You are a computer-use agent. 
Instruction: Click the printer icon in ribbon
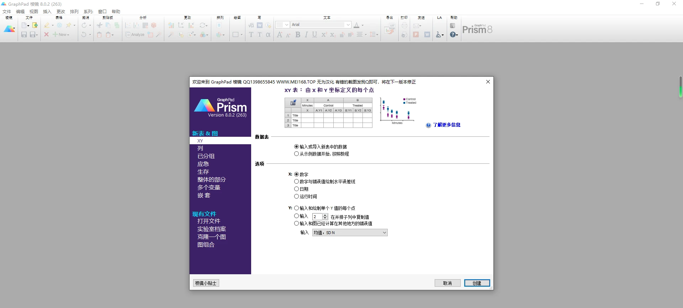point(404,25)
